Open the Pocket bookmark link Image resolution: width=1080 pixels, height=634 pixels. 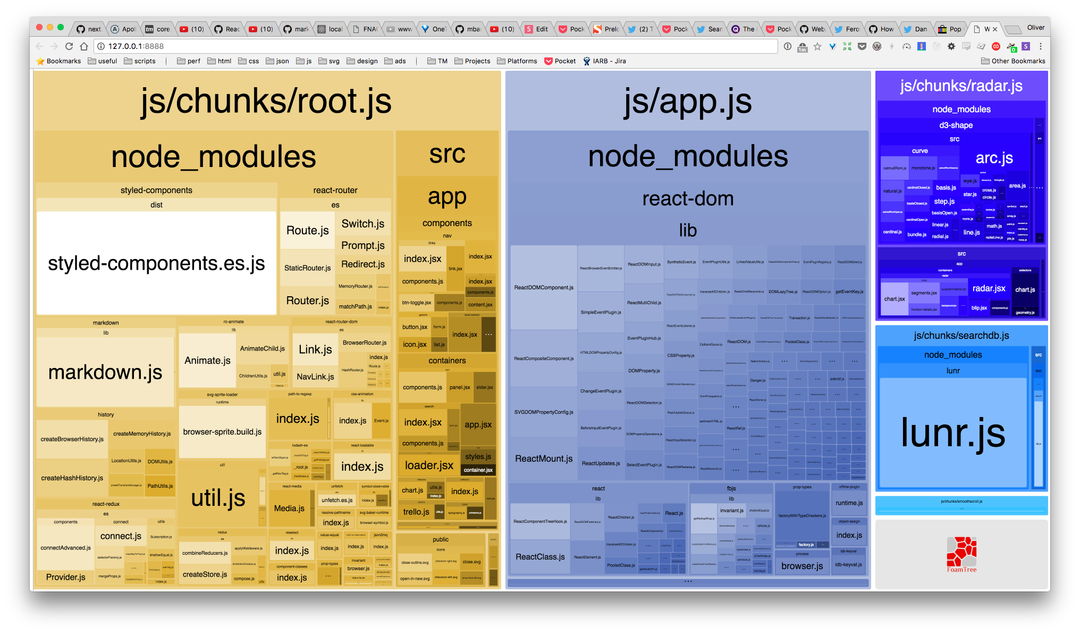[560, 61]
